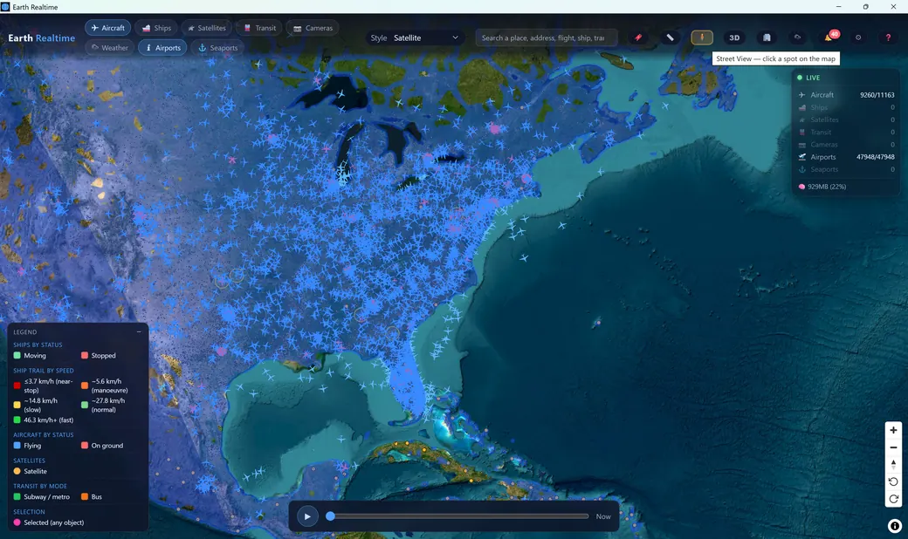The width and height of the screenshot is (908, 539).
Task: Toggle the Weather layer chip
Action: [x=109, y=47]
